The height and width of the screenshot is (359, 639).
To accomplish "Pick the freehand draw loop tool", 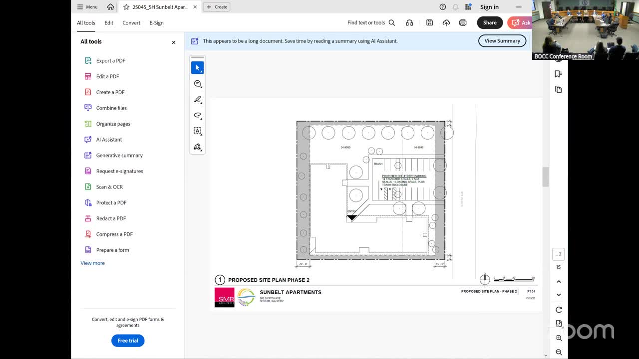I will [x=197, y=115].
